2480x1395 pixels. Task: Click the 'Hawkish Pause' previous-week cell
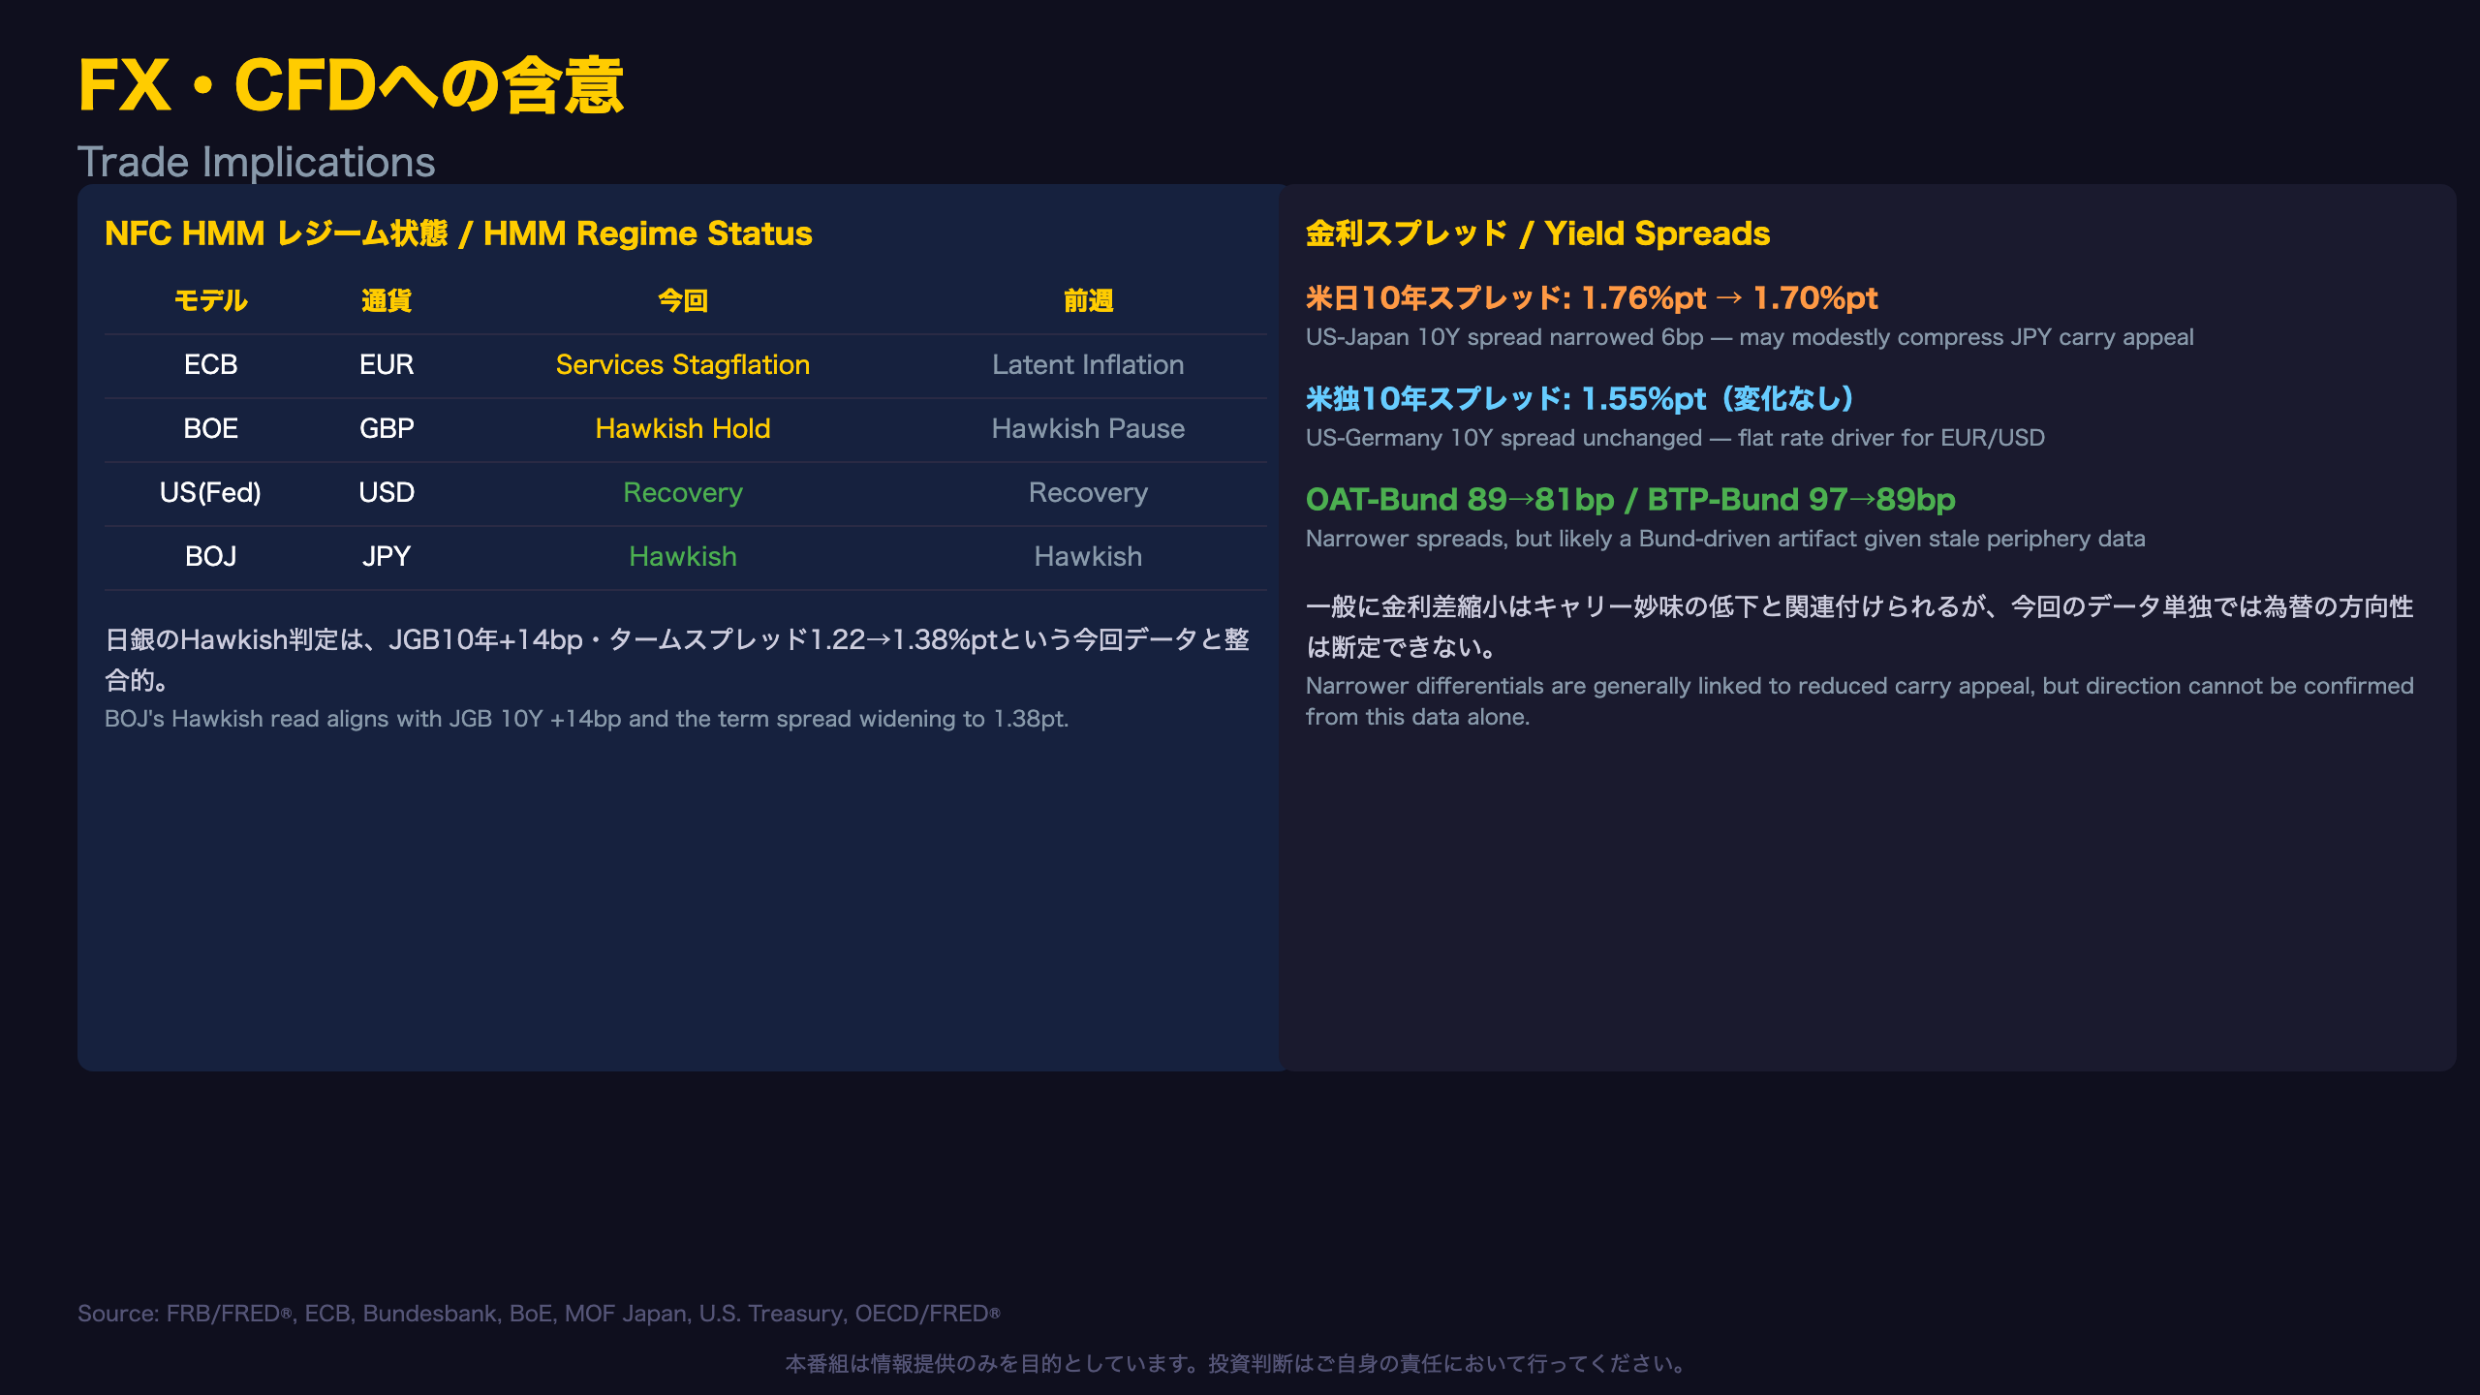click(1088, 429)
